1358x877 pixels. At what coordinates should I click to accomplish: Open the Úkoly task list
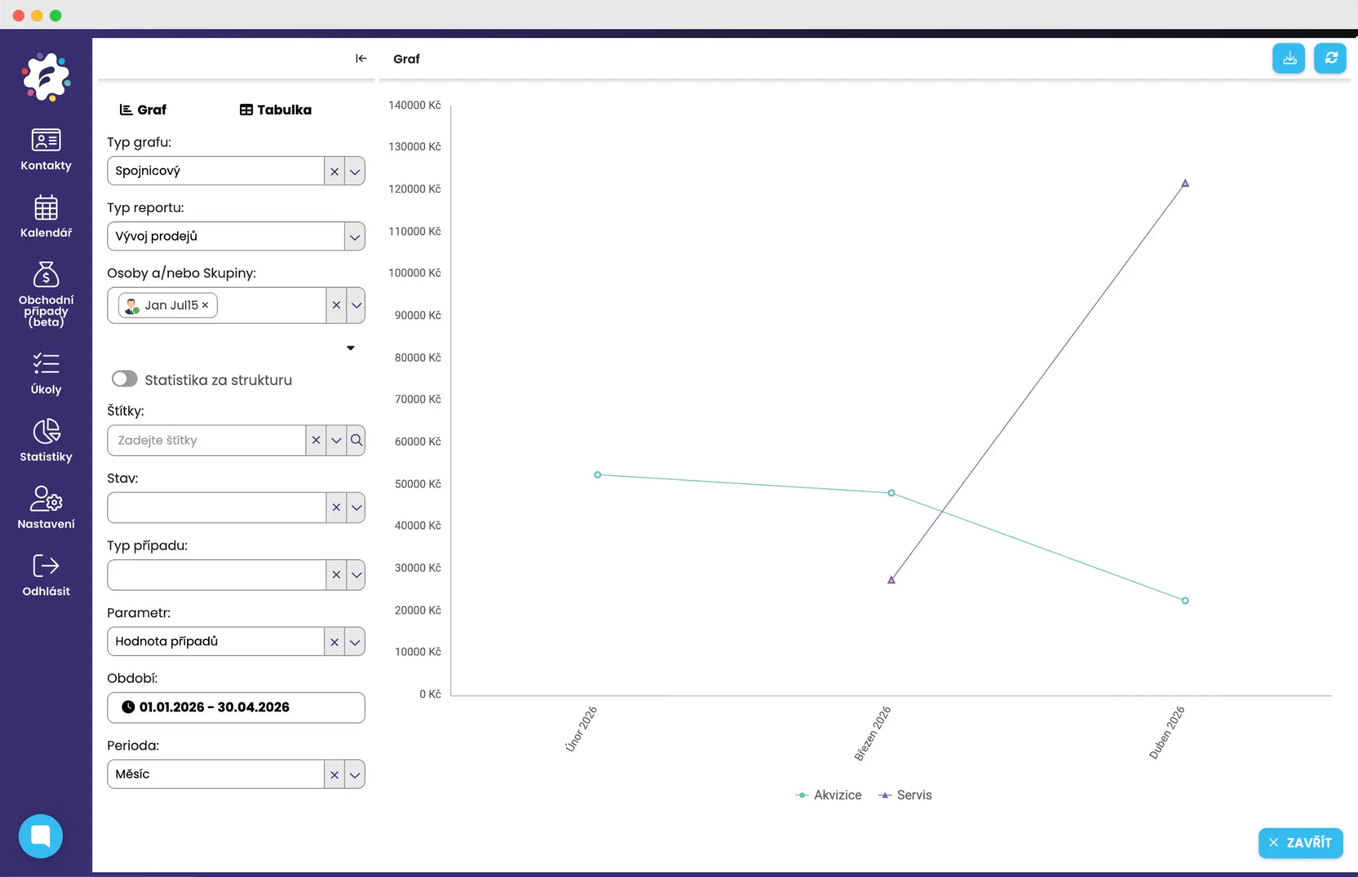46,373
